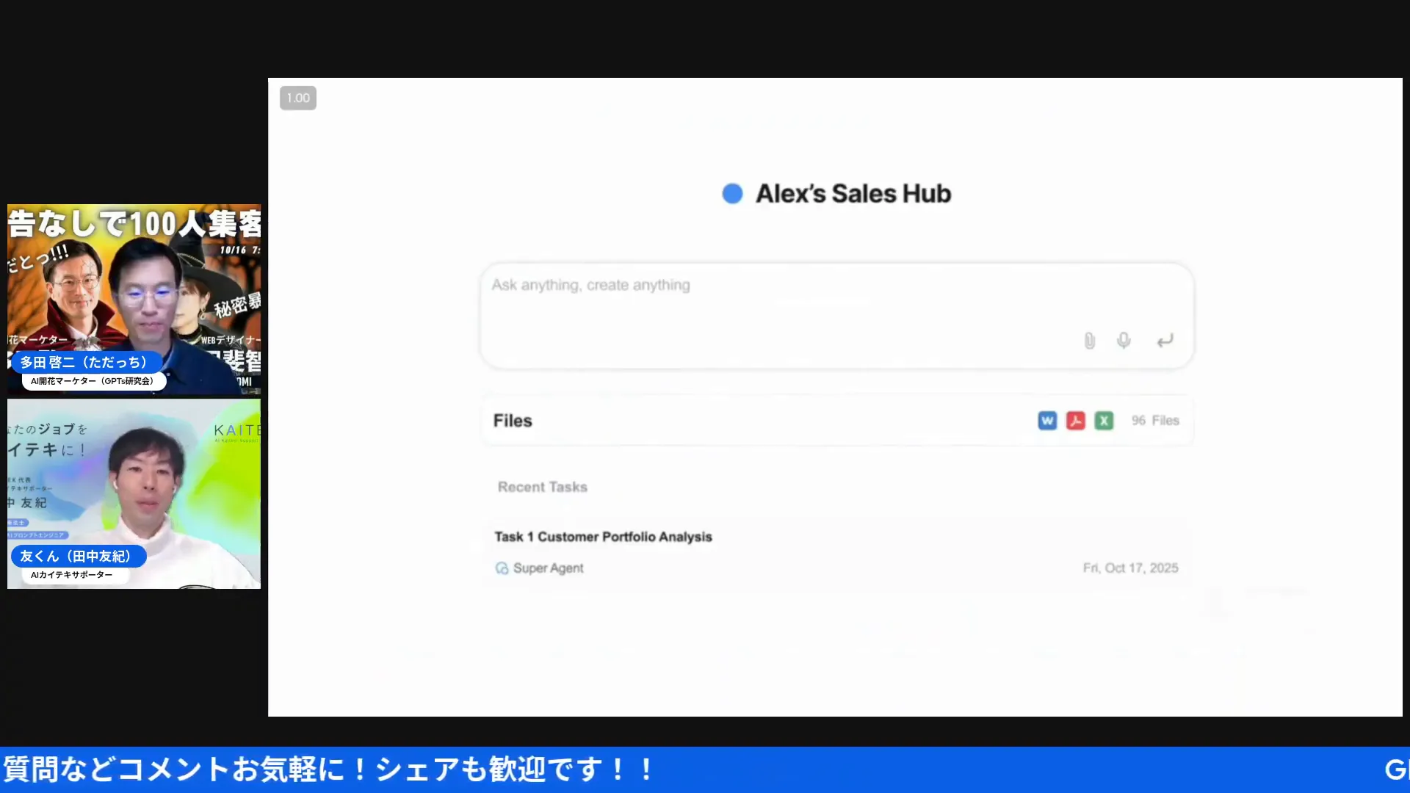Expand the Files section
The width and height of the screenshot is (1410, 793).
click(x=512, y=420)
